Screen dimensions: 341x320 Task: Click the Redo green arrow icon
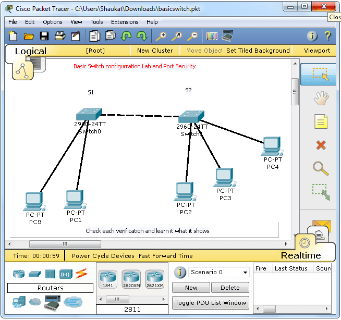click(142, 36)
